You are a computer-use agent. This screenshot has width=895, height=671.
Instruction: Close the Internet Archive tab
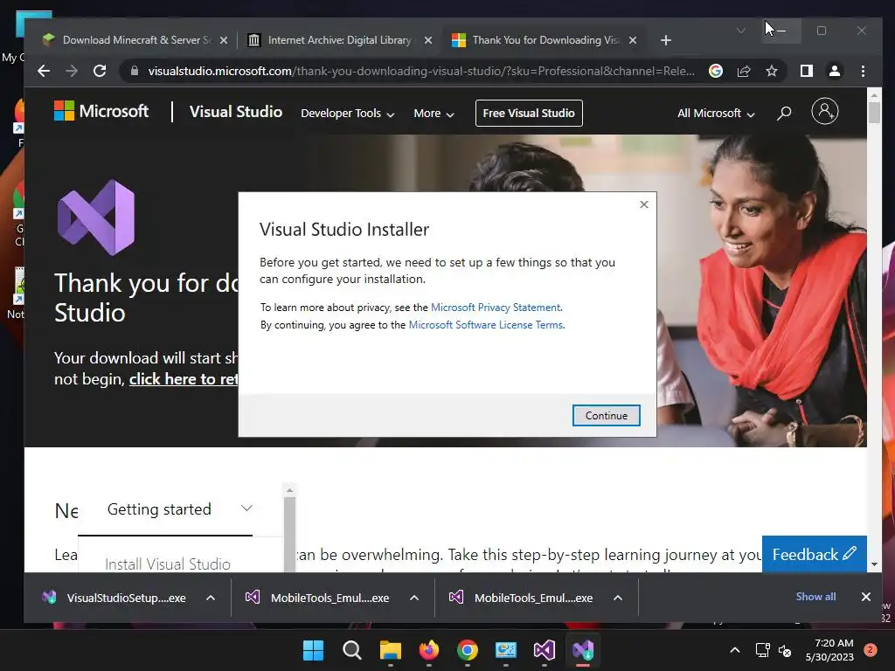pos(428,40)
